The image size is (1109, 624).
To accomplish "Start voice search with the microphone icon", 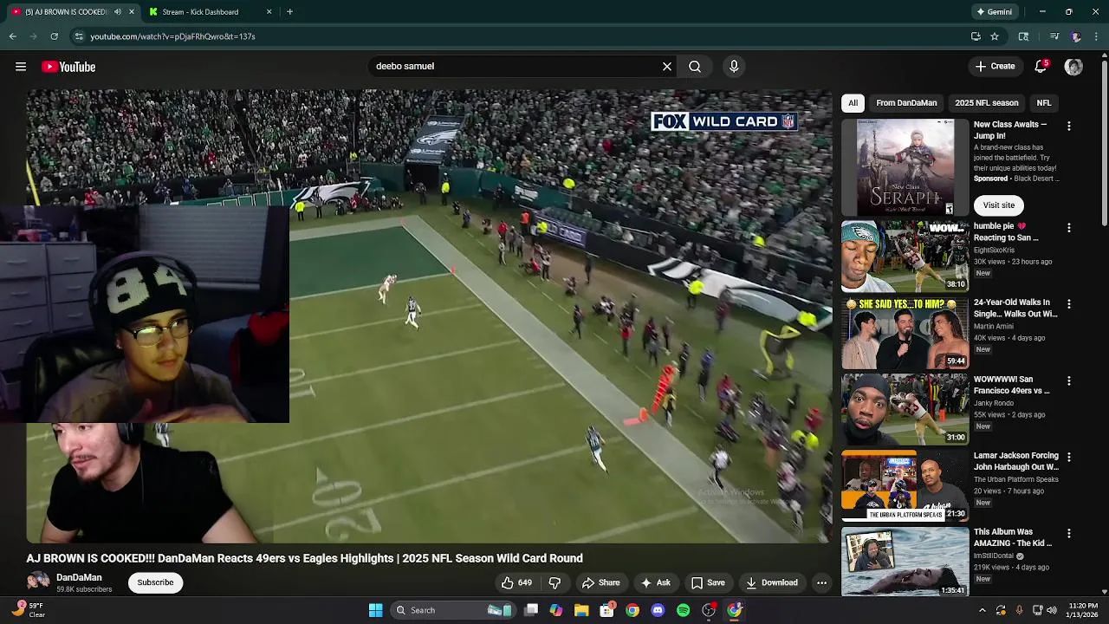I will pyautogui.click(x=734, y=66).
